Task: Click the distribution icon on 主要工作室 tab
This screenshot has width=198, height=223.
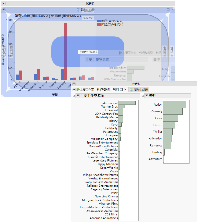Action: [x=78, y=90]
